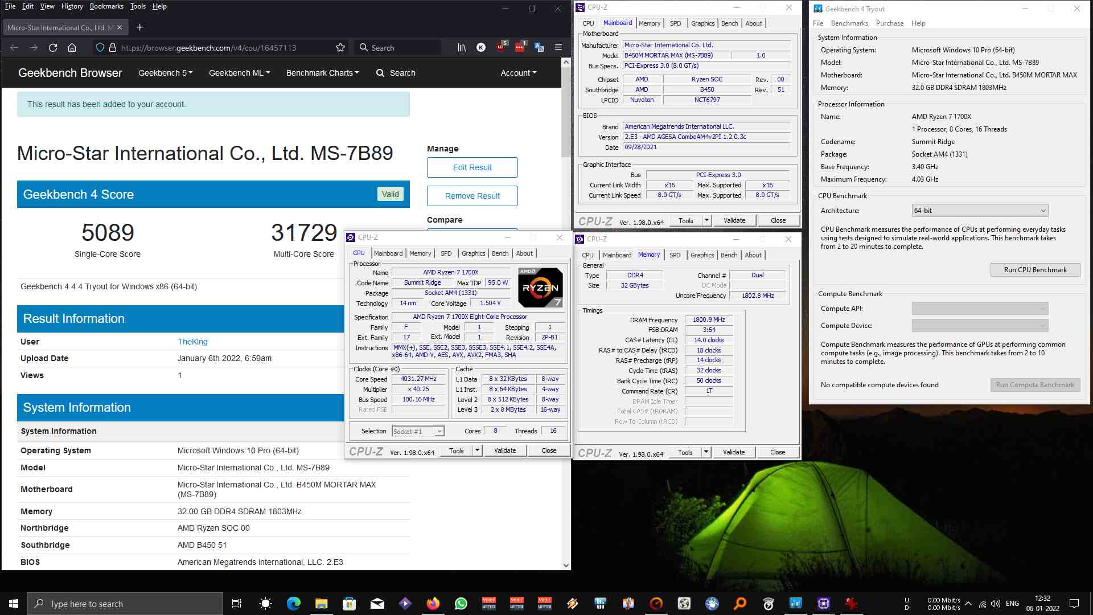Screen dimensions: 1093x615
Task: Open Architecture 64-bit combo box in Geekbench
Action: [980, 210]
